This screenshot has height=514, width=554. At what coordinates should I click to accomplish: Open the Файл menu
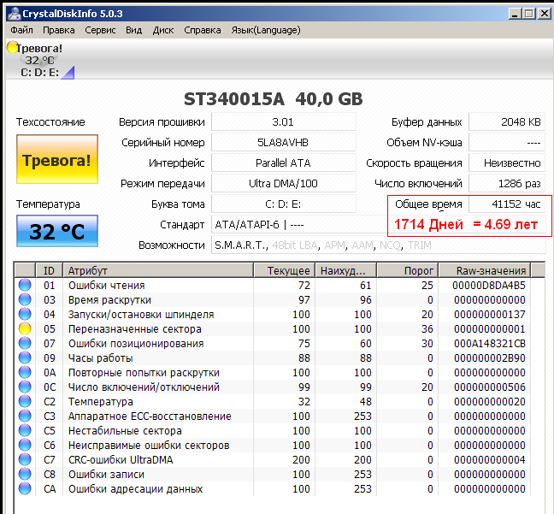click(21, 30)
